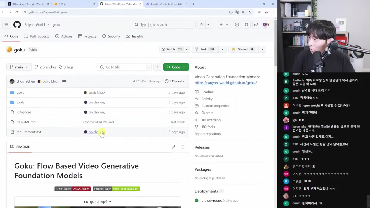View the 2 Branches link
This screenshot has height=208, width=370.
[46, 67]
